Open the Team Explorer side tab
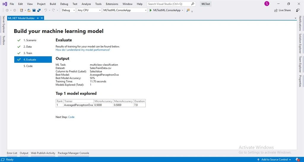Image resolution: width=304 pixels, height=162 pixels. point(300,64)
